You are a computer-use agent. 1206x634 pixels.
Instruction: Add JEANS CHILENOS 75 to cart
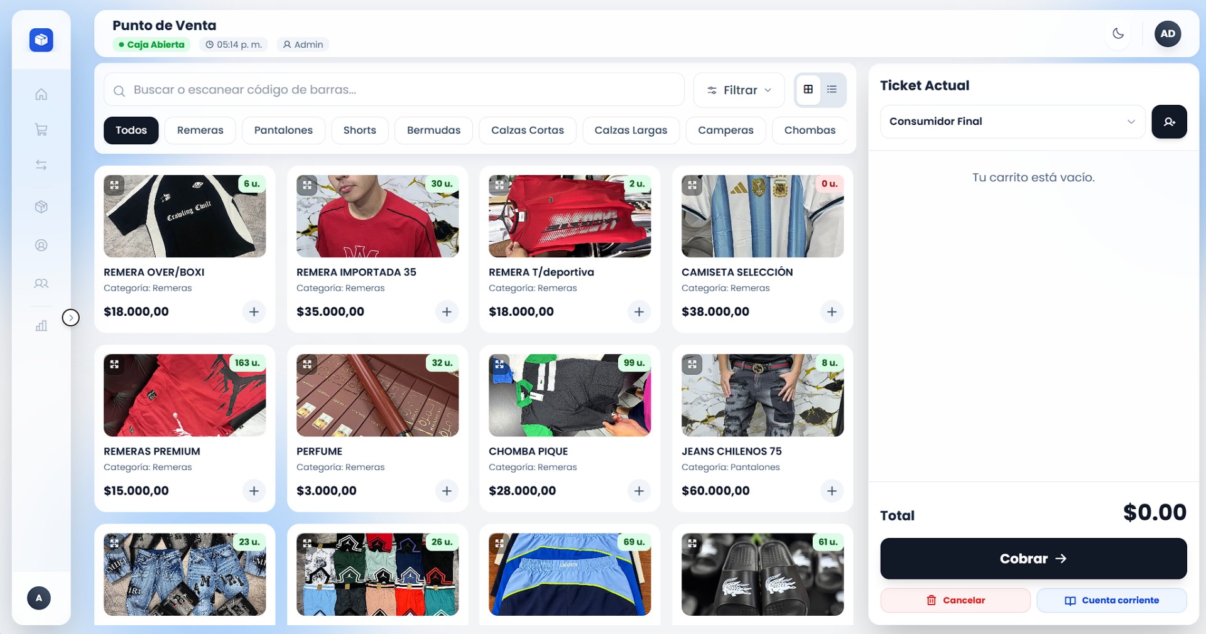[x=832, y=491]
